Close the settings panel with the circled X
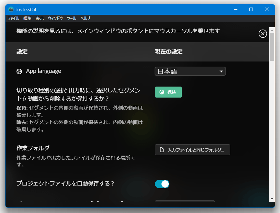 tap(262, 34)
